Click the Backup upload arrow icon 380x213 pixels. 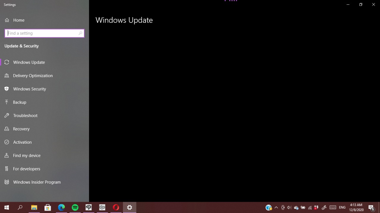(x=7, y=102)
